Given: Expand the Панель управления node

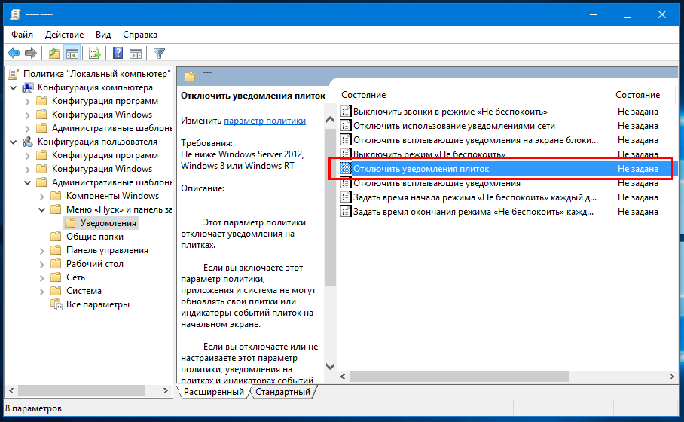Looking at the screenshot, I should click(x=42, y=251).
